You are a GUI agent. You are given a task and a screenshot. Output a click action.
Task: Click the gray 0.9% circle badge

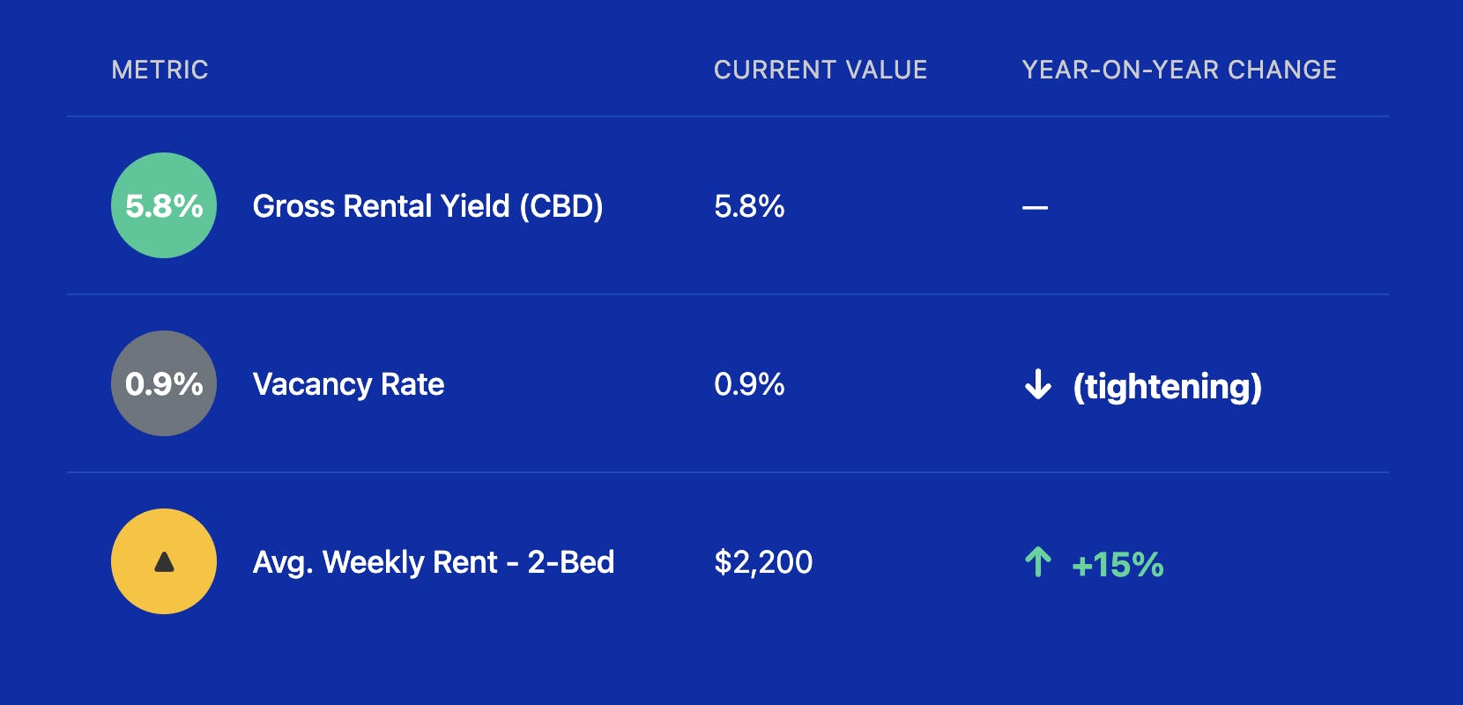[x=164, y=383]
